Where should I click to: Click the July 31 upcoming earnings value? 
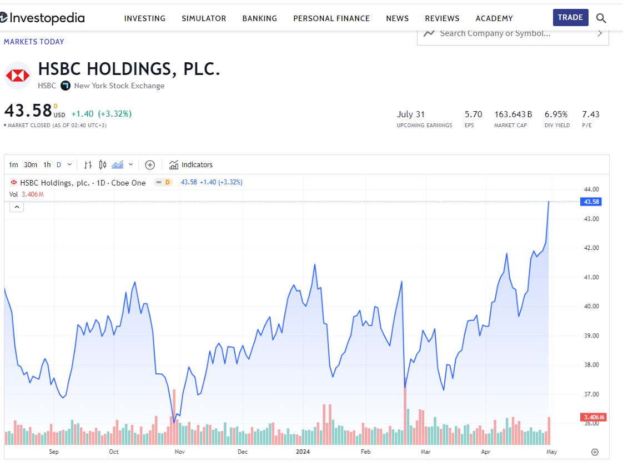[411, 114]
